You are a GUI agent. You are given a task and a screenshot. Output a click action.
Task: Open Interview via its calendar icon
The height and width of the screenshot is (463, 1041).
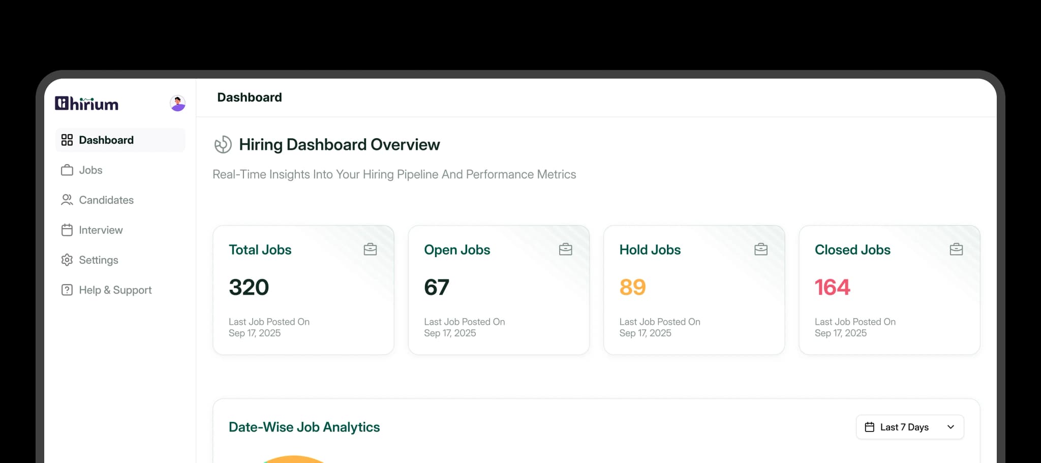click(67, 230)
